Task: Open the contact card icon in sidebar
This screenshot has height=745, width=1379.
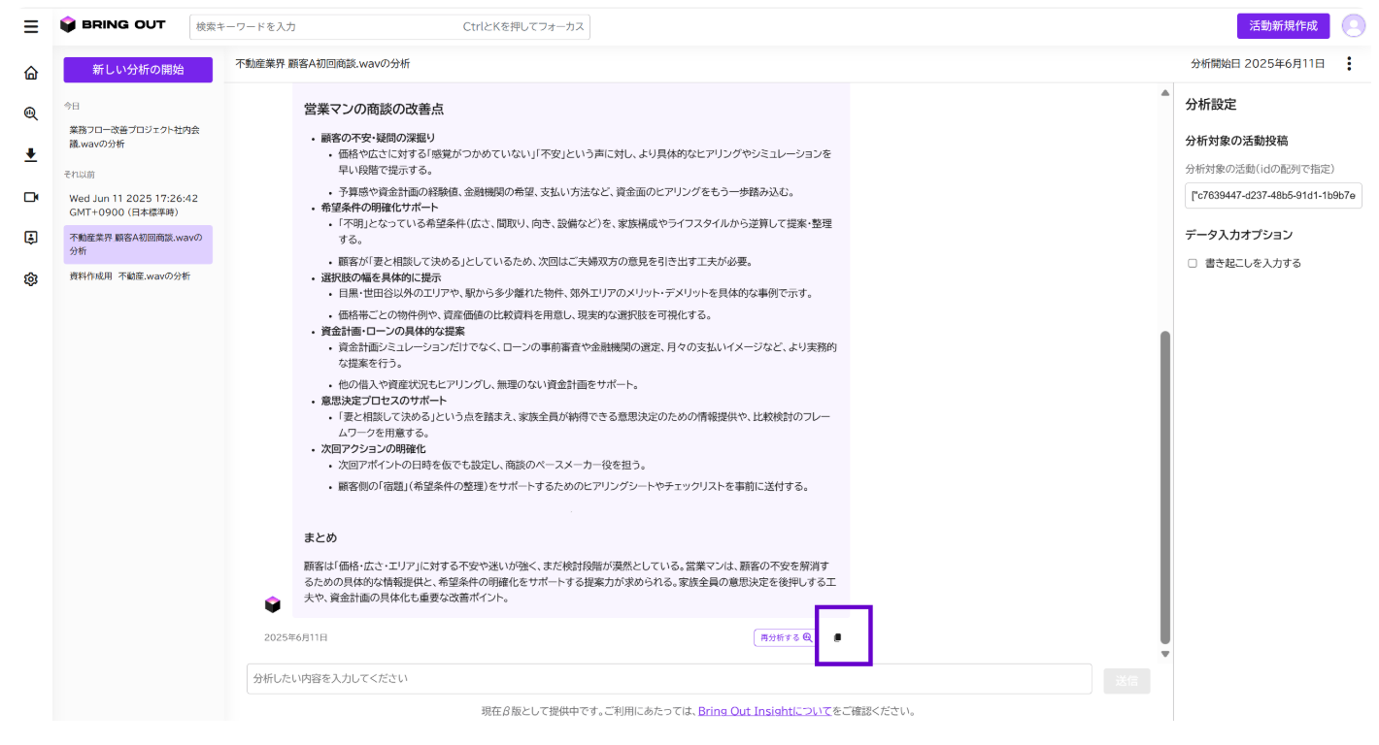Action: [31, 238]
